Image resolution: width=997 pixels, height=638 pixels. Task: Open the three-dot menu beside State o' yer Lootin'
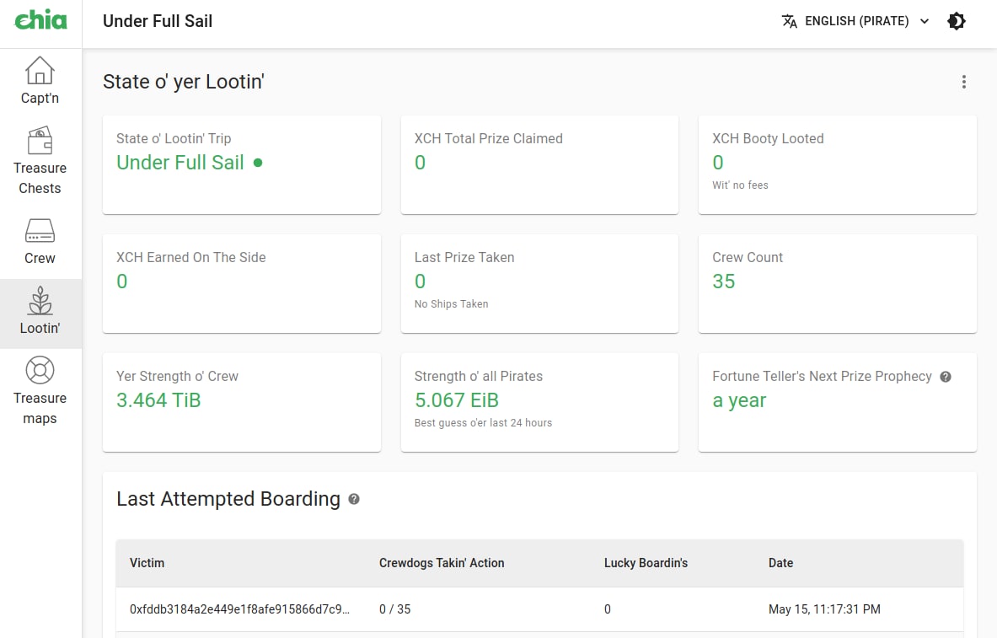click(x=964, y=82)
